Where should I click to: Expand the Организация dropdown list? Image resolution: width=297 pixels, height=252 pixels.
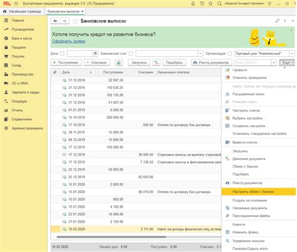coord(292,54)
